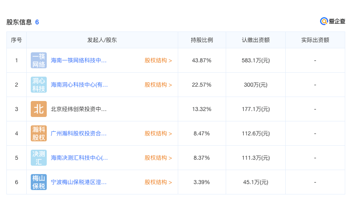Expand 股权结构 for 广州瀚科股权投资
Viewport: 352px width, 212px height.
tap(158, 133)
